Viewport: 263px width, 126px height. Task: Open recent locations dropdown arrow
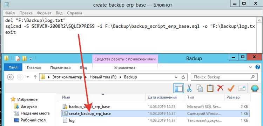[x=28, y=77]
